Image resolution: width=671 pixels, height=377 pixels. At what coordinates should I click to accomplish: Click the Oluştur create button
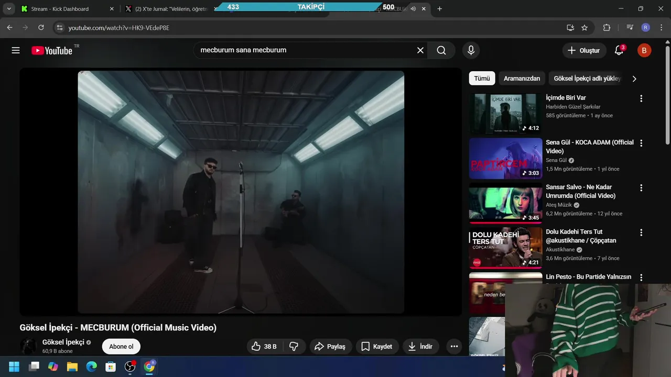(x=583, y=50)
